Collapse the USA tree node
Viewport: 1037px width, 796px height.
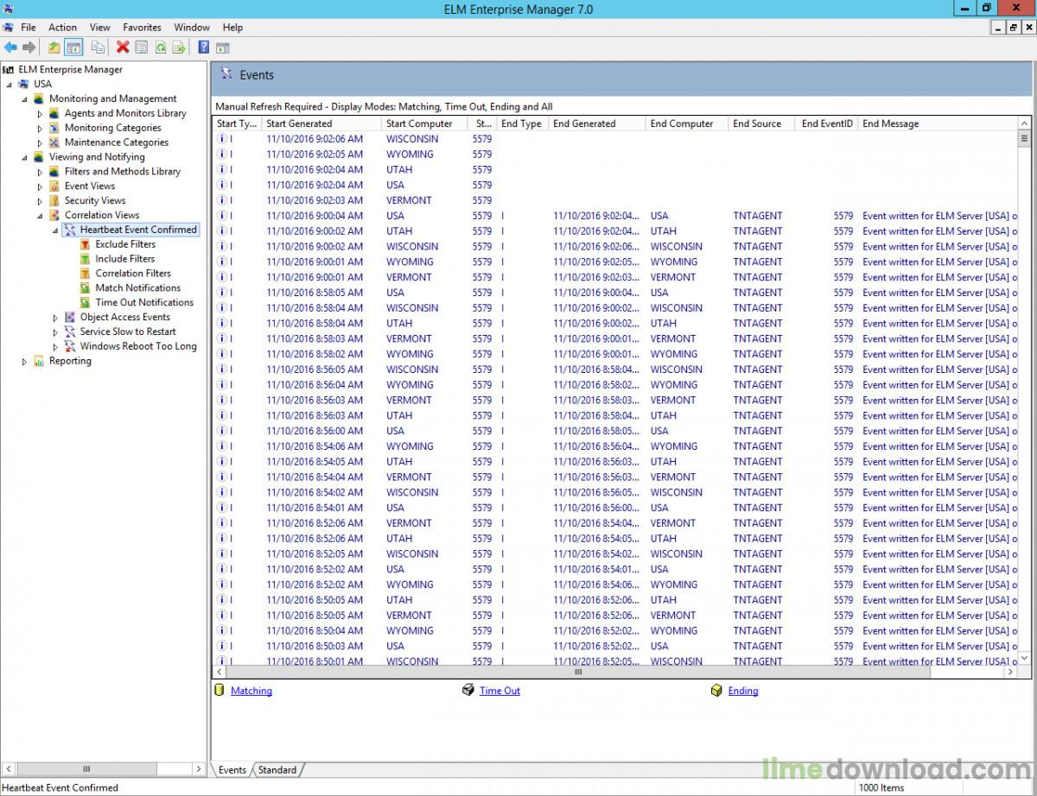pyautogui.click(x=10, y=85)
